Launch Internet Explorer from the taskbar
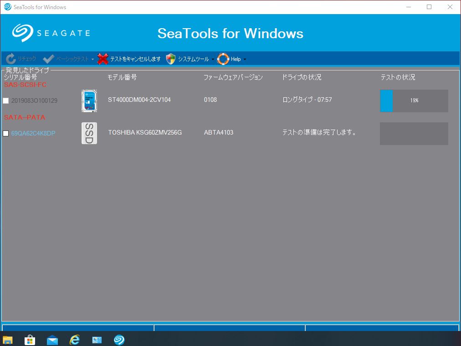 75,340
